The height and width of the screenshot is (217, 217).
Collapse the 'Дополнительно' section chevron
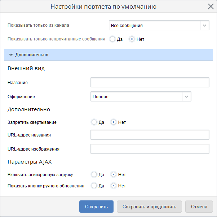pos(11,55)
